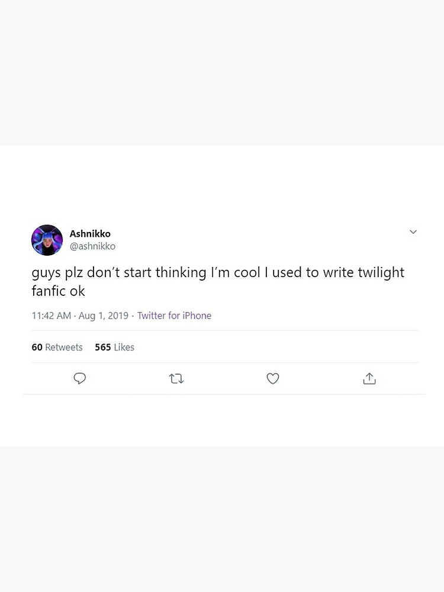This screenshot has height=592, width=444.
Task: Follow the Twitter for iPhone link
Action: tap(174, 316)
